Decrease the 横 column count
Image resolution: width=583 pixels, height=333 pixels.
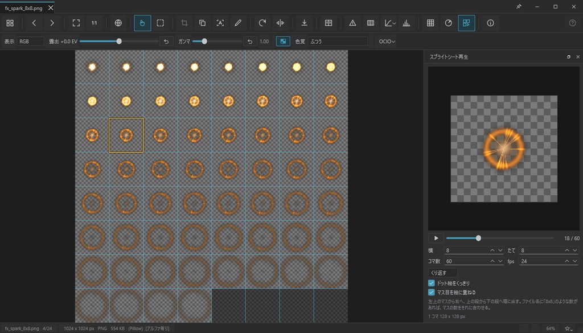pyautogui.click(x=500, y=250)
